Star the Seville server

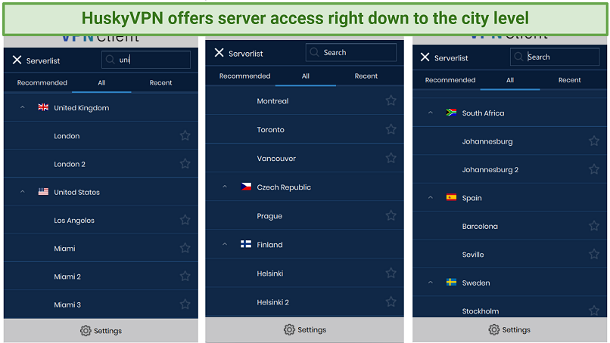(594, 254)
